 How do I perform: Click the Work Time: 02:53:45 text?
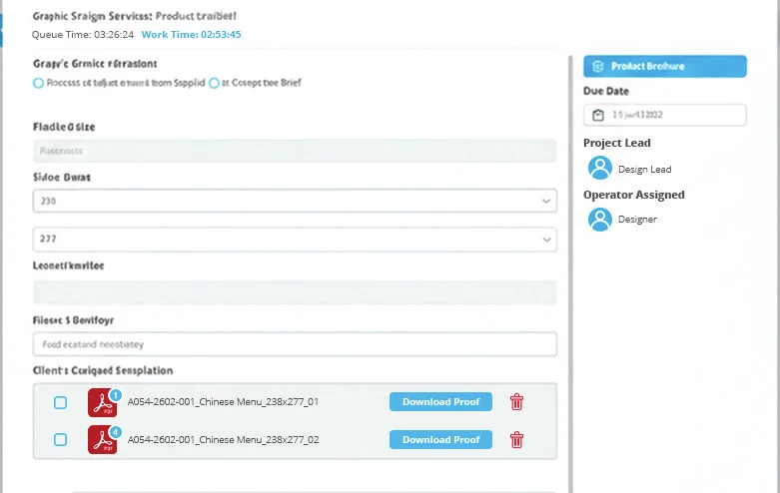pyautogui.click(x=191, y=34)
